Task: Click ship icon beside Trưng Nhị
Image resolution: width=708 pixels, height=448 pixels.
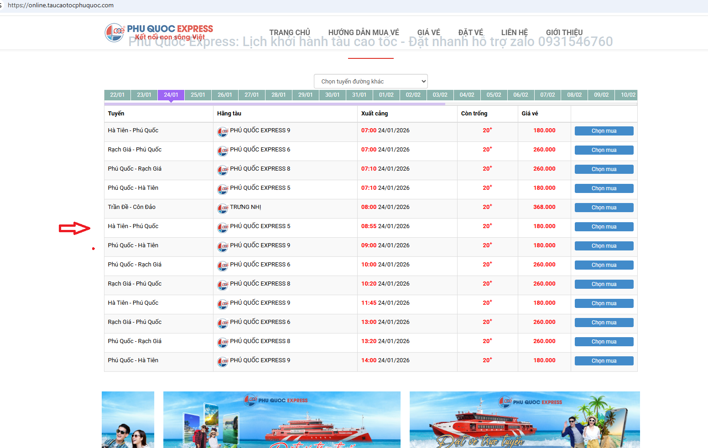Action: coord(223,208)
